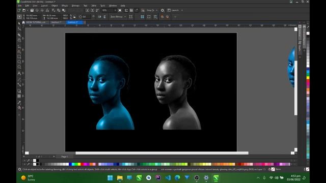326x183 pixels.
Task: Open the Window menu
Action: tap(113, 6)
